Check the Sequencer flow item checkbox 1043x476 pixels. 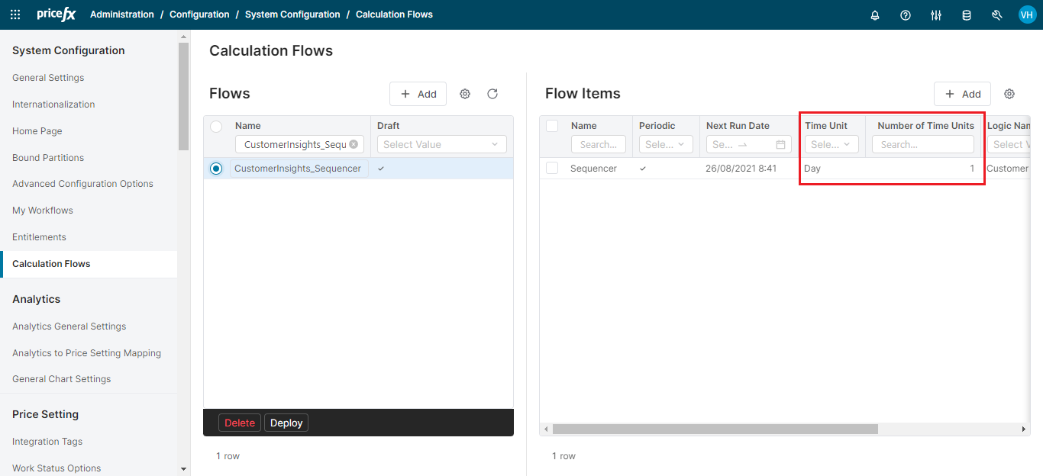tap(552, 169)
